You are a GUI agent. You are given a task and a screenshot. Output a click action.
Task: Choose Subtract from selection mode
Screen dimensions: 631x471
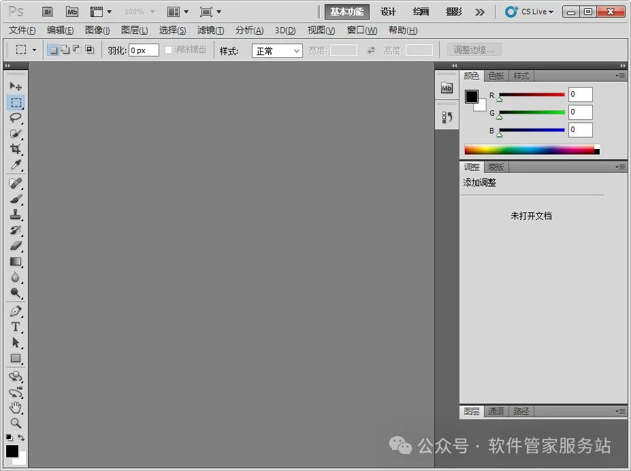click(x=77, y=50)
